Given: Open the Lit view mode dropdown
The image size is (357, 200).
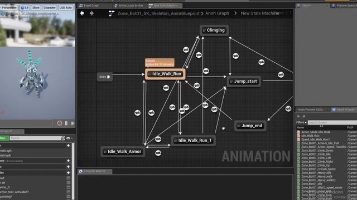Looking at the screenshot, I should (x=25, y=7).
